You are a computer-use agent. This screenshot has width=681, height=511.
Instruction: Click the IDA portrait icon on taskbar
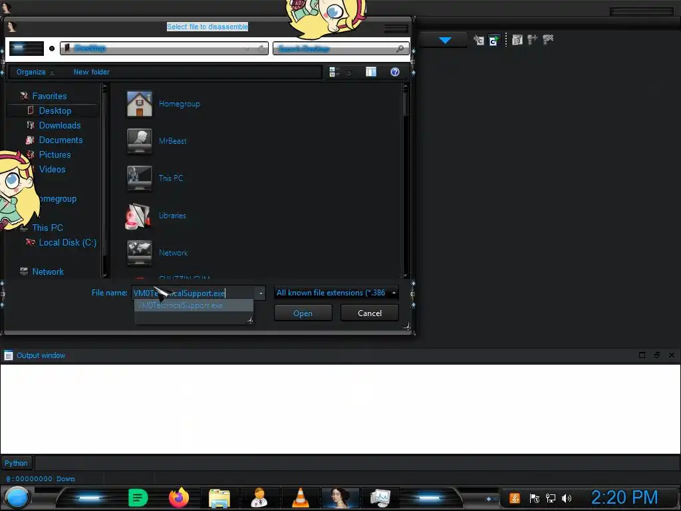(340, 498)
